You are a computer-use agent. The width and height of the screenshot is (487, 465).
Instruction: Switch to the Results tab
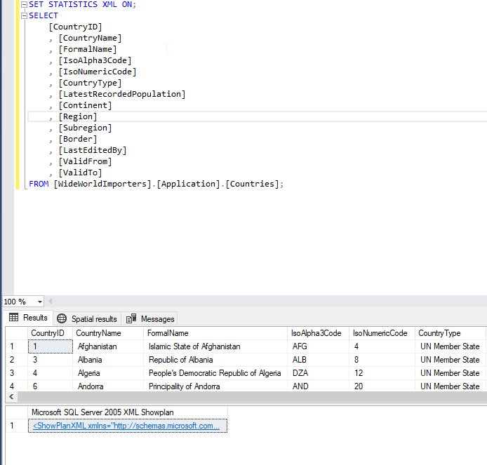(x=28, y=318)
